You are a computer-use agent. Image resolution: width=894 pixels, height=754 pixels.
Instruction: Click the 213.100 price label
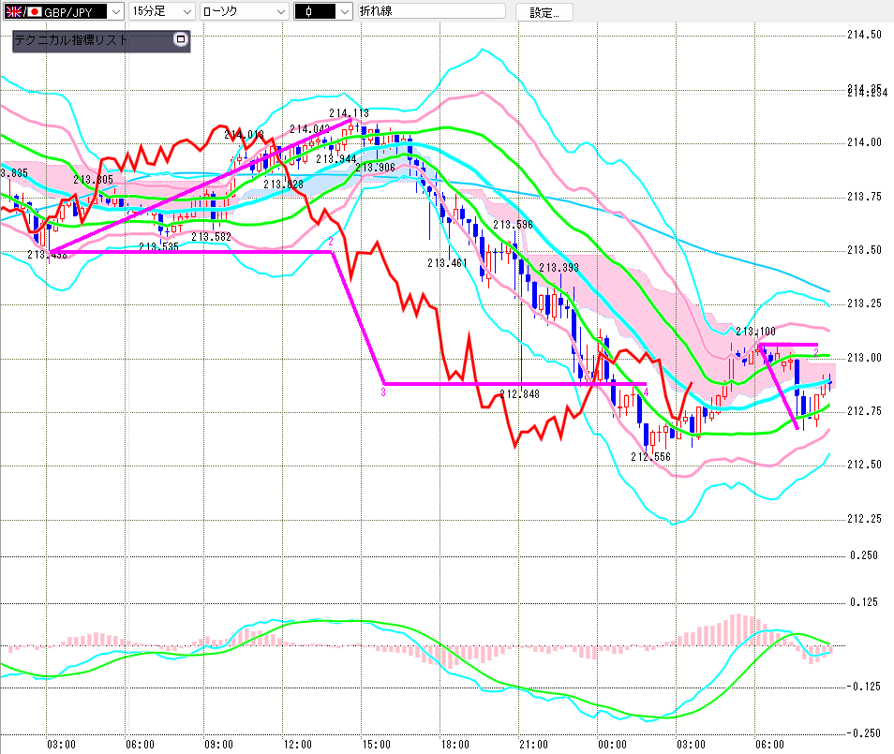tap(754, 332)
